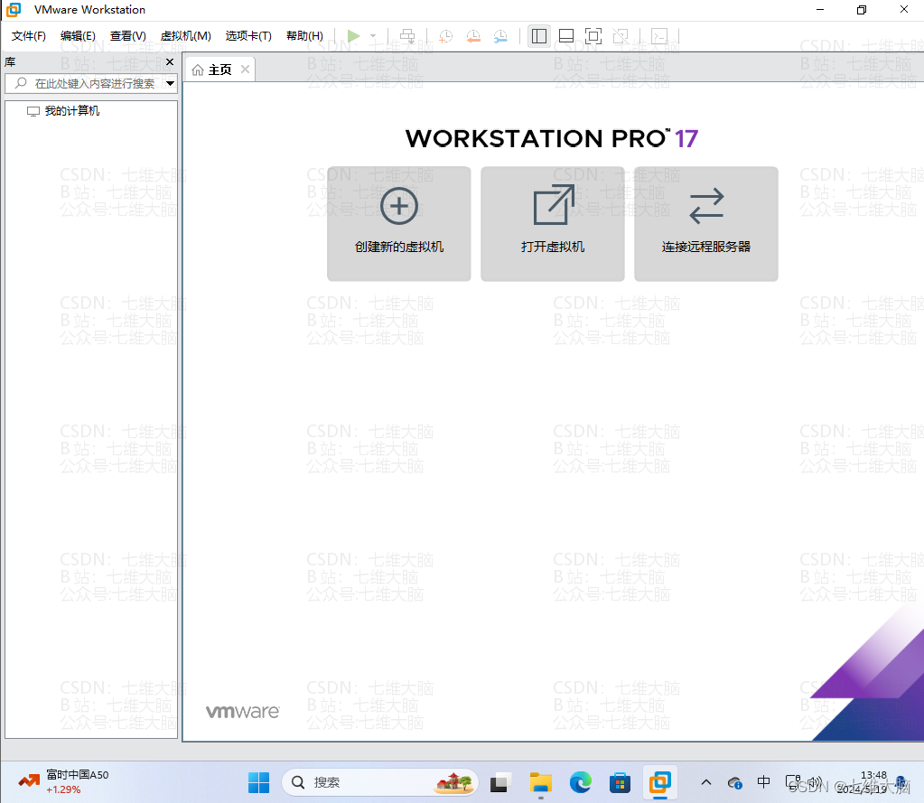The image size is (924, 803).
Task: Open Microsoft Store from the taskbar
Action: pyautogui.click(x=620, y=782)
